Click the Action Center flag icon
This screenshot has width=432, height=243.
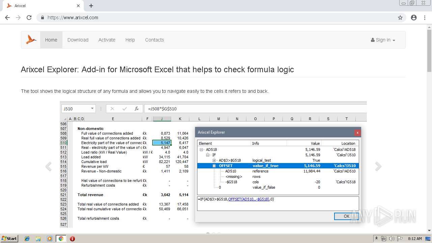tap(400, 239)
